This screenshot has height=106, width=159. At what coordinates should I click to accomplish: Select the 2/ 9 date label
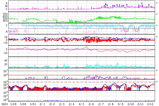point(121,104)
